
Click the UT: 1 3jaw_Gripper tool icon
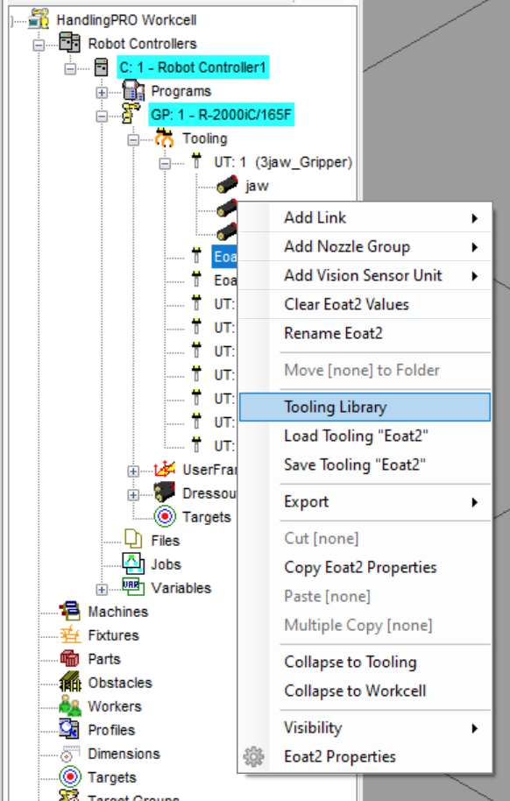pyautogui.click(x=196, y=162)
